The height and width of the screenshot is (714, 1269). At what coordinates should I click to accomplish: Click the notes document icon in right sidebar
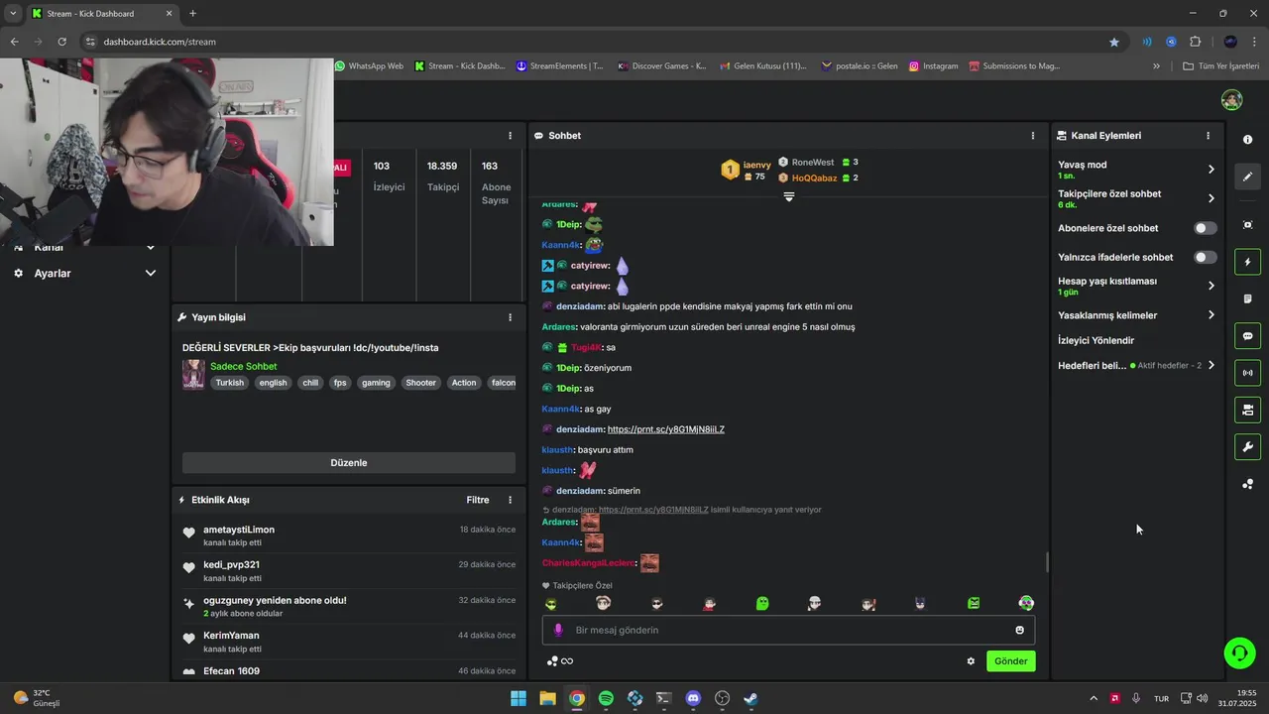pos(1247,298)
